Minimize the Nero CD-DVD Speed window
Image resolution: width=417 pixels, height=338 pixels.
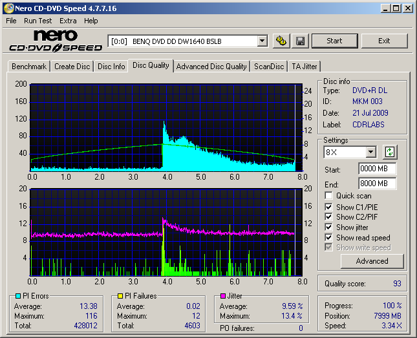385,8
